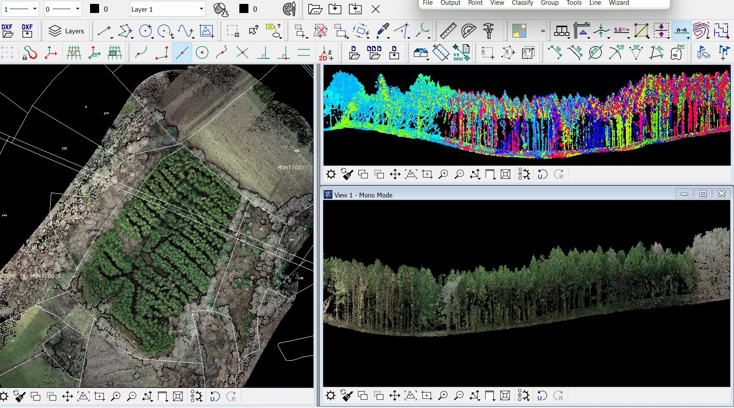The image size is (734, 408).
Task: Click the protractor angle measurement tool
Action: coord(468,31)
